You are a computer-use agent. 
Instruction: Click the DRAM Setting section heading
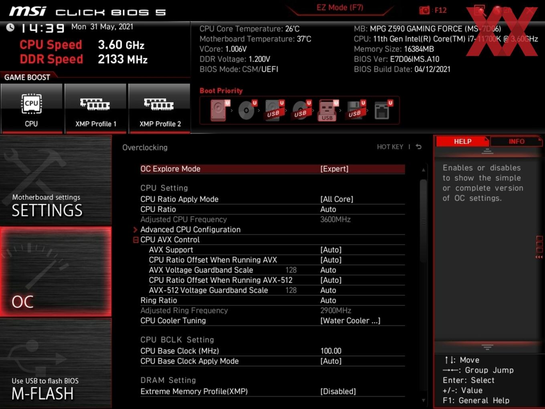coord(168,380)
